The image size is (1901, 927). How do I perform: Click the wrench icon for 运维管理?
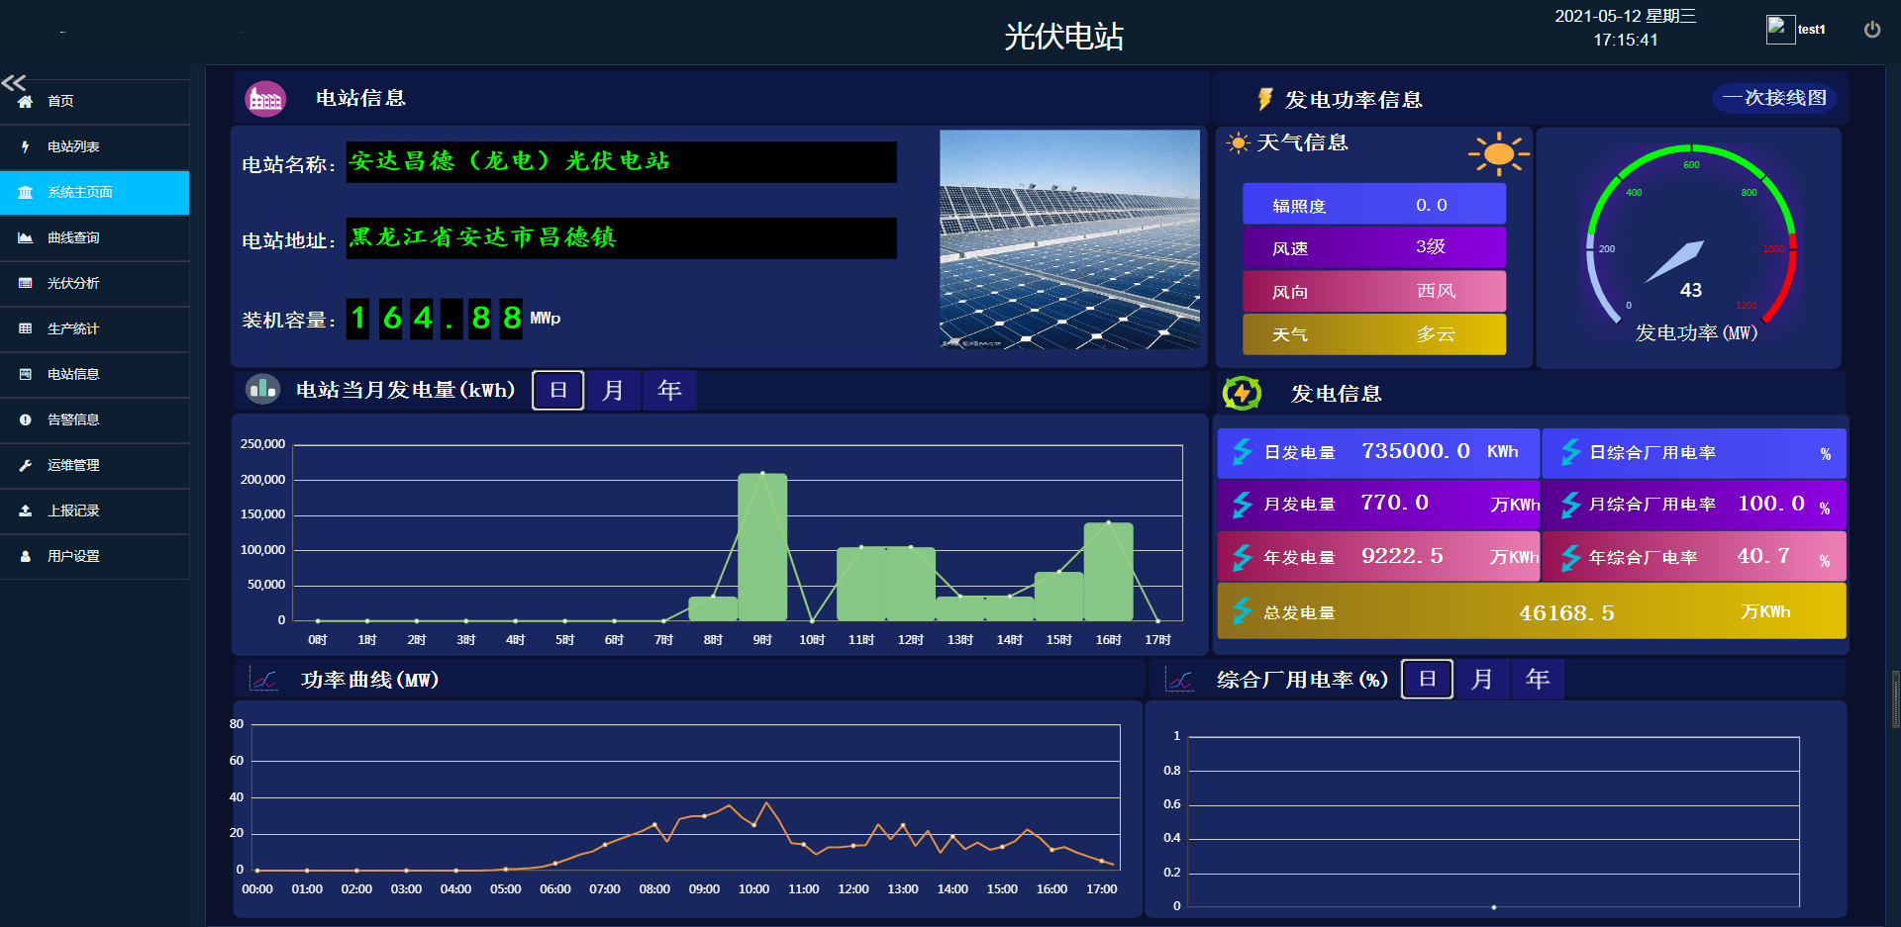pos(26,465)
